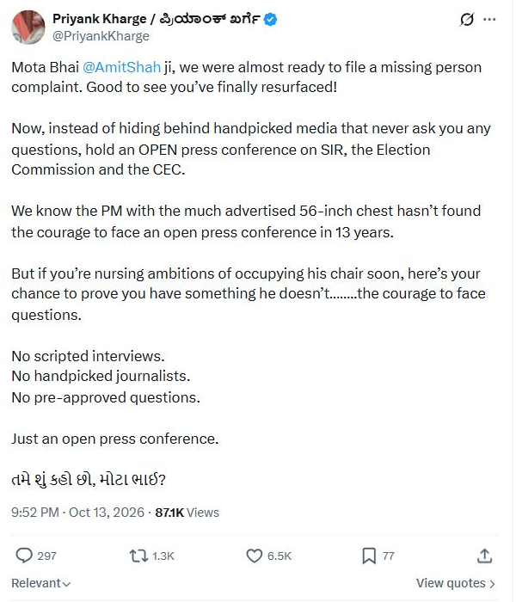The width and height of the screenshot is (516, 602).
Task: Click the 6.5K likes count
Action: point(279,556)
